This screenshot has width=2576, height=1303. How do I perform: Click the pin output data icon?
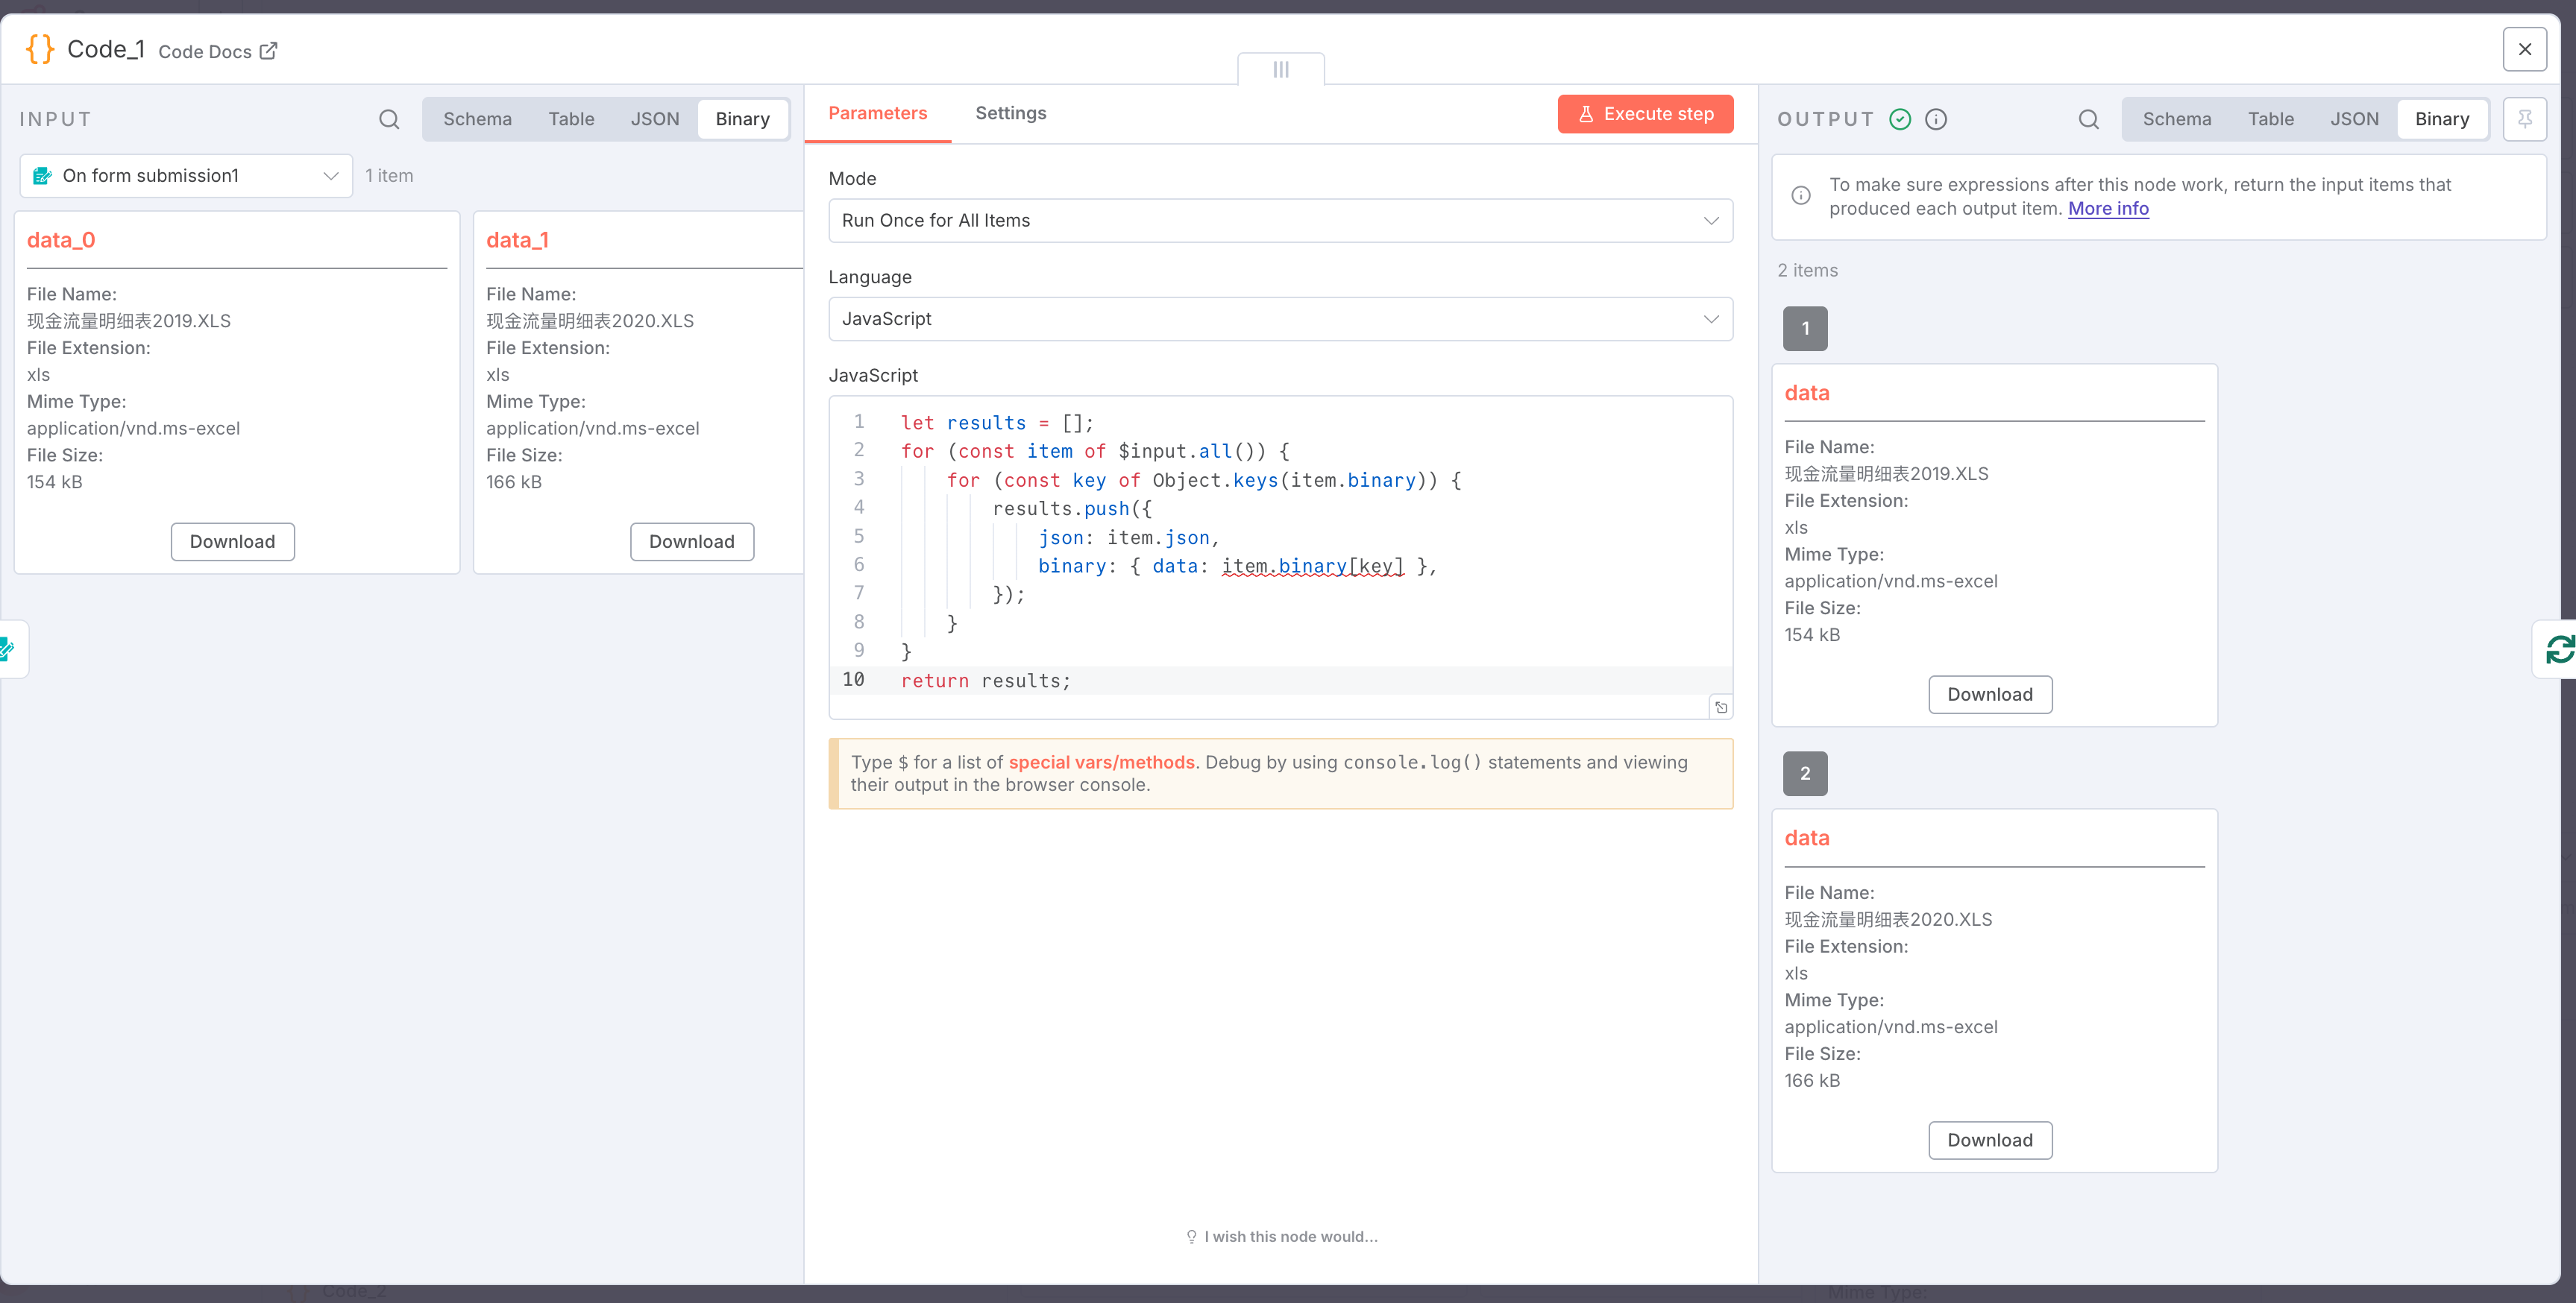coord(2524,119)
